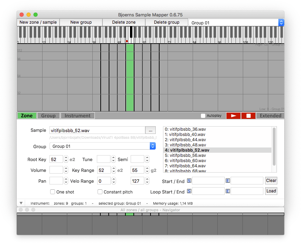The image size is (301, 243).
Task: Click the Start marker S icon
Action: pyautogui.click(x=189, y=181)
